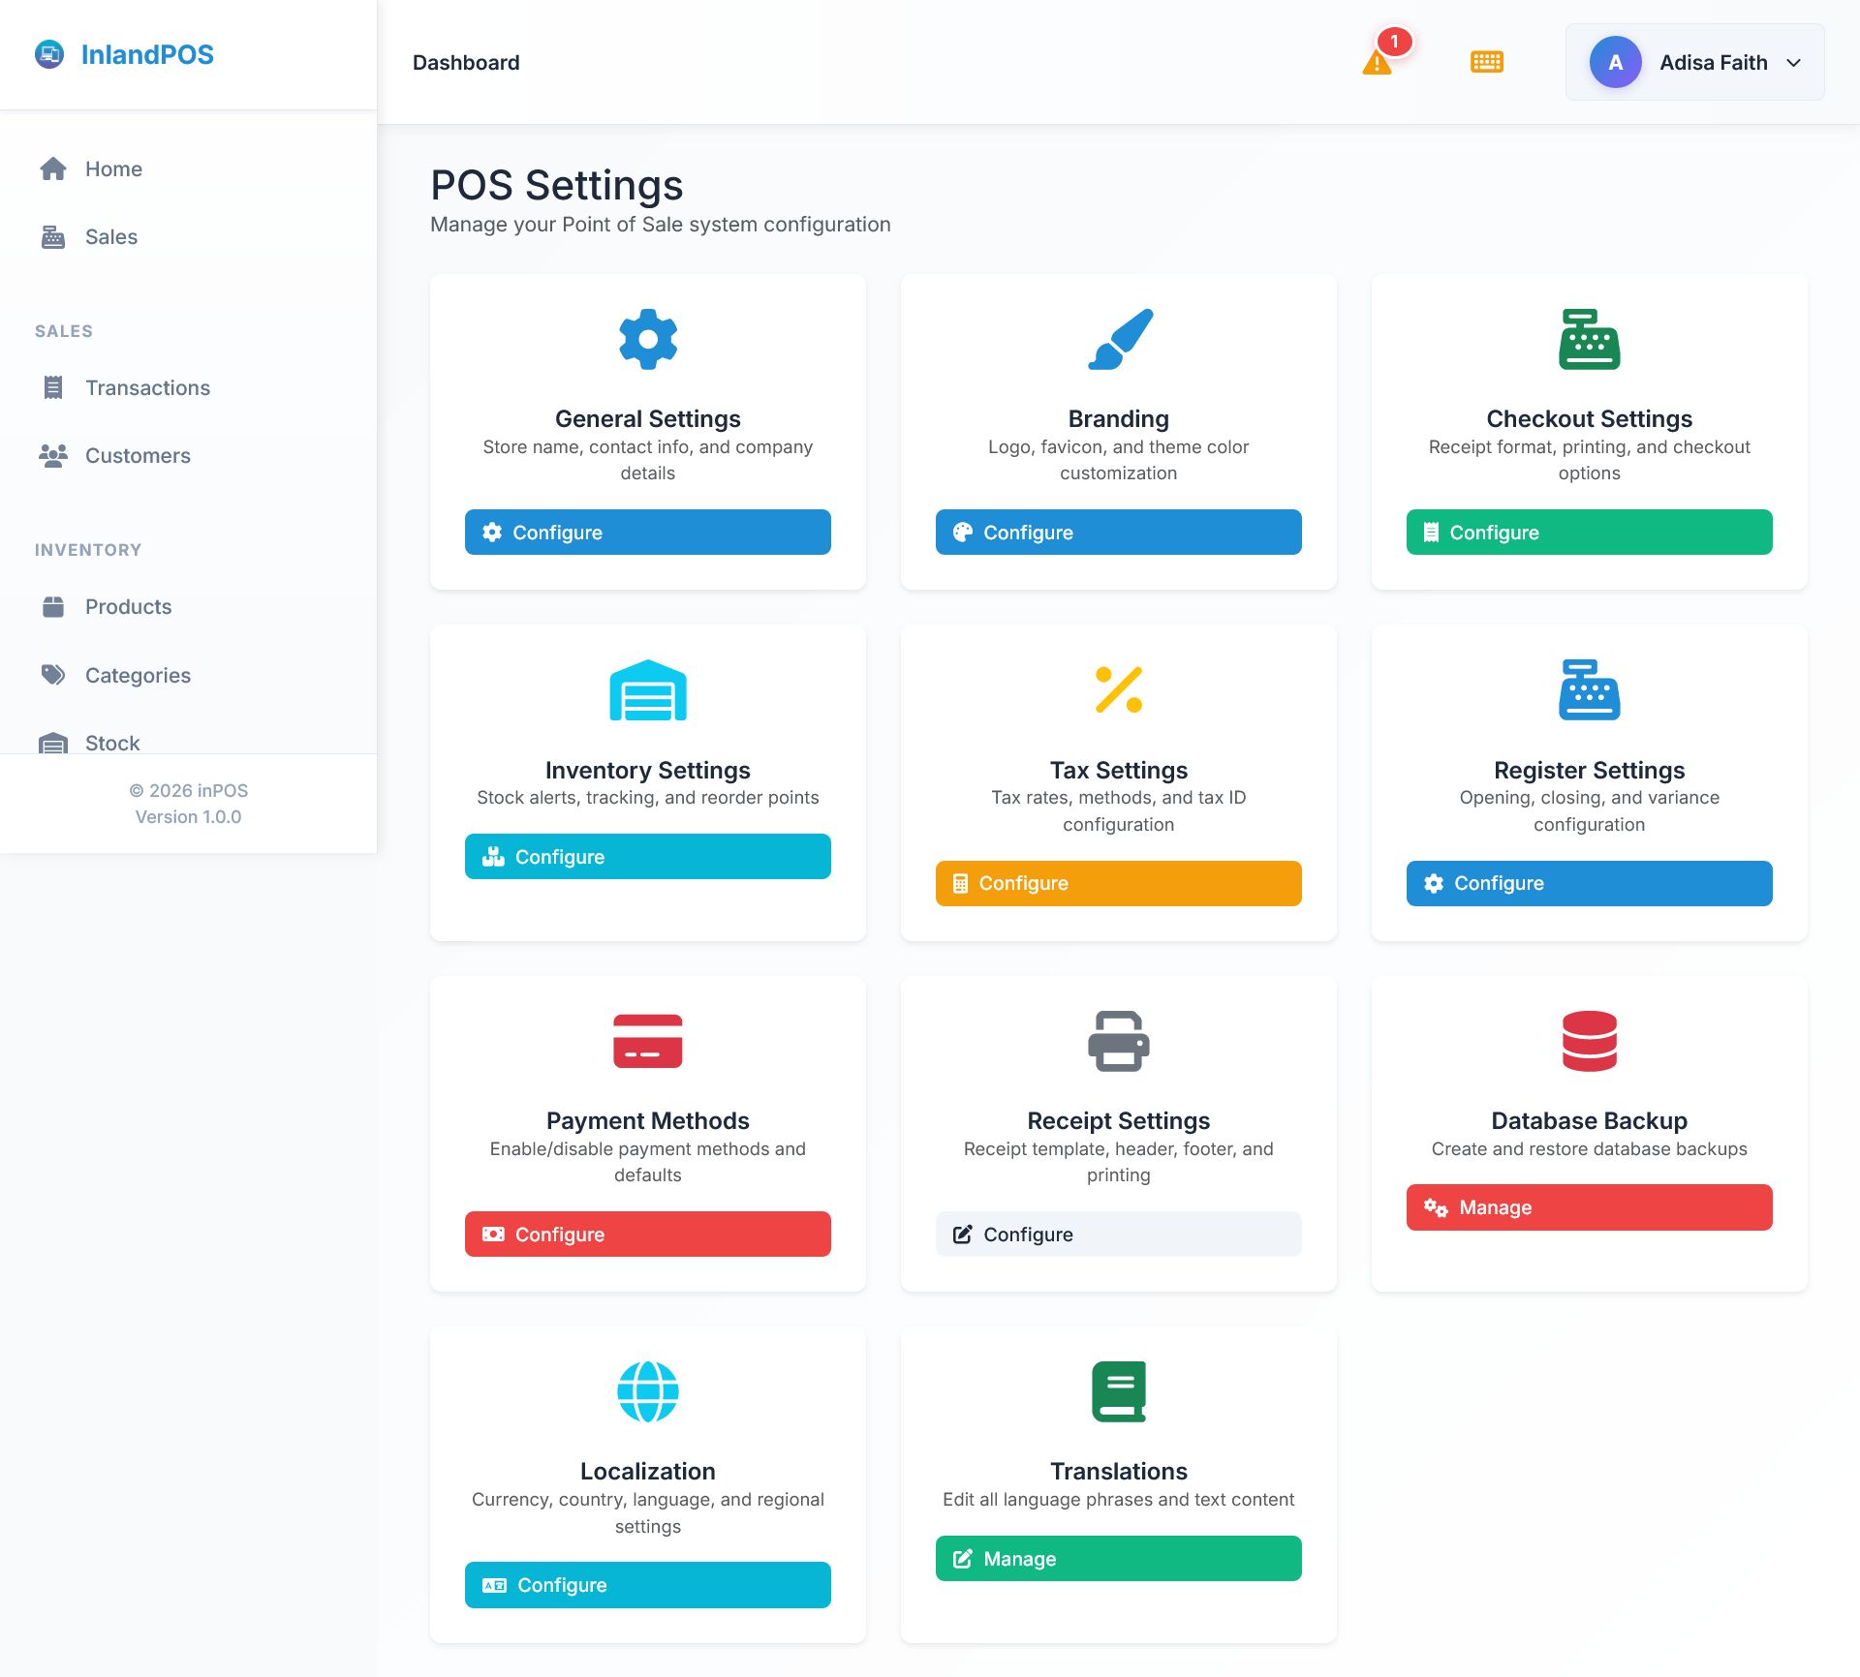Click Manage button under Database Backup
1860x1677 pixels.
1589,1207
